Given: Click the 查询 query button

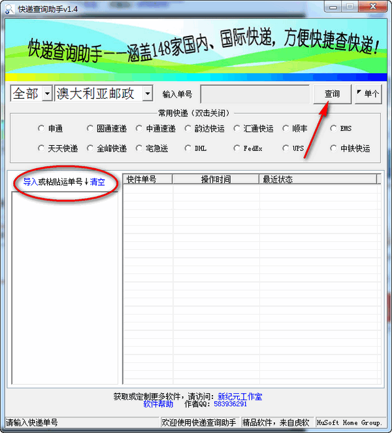Looking at the screenshot, I should (332, 94).
